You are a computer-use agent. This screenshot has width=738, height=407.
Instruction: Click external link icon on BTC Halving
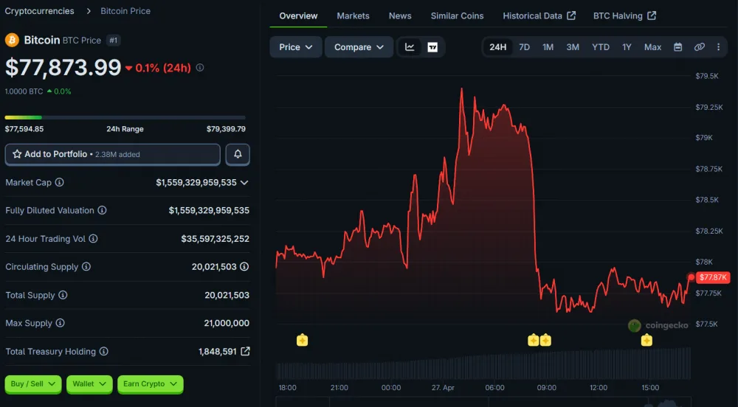point(652,15)
